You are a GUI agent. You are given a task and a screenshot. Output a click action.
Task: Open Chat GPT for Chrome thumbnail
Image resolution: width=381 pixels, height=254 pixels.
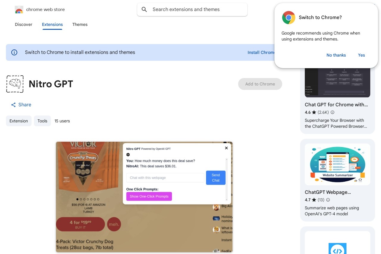tap(338, 82)
